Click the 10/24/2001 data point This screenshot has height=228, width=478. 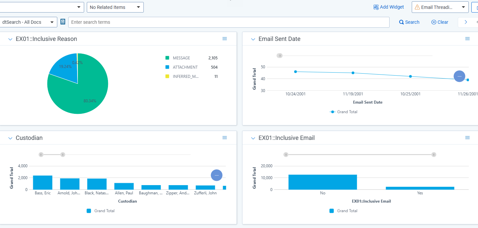[295, 72]
